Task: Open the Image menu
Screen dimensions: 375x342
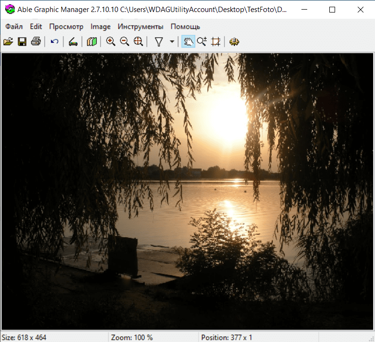Action: (100, 26)
